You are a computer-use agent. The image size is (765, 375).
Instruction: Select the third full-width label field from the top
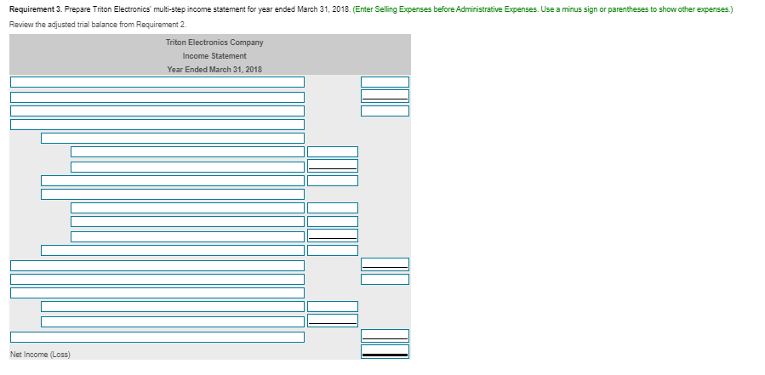[157, 111]
